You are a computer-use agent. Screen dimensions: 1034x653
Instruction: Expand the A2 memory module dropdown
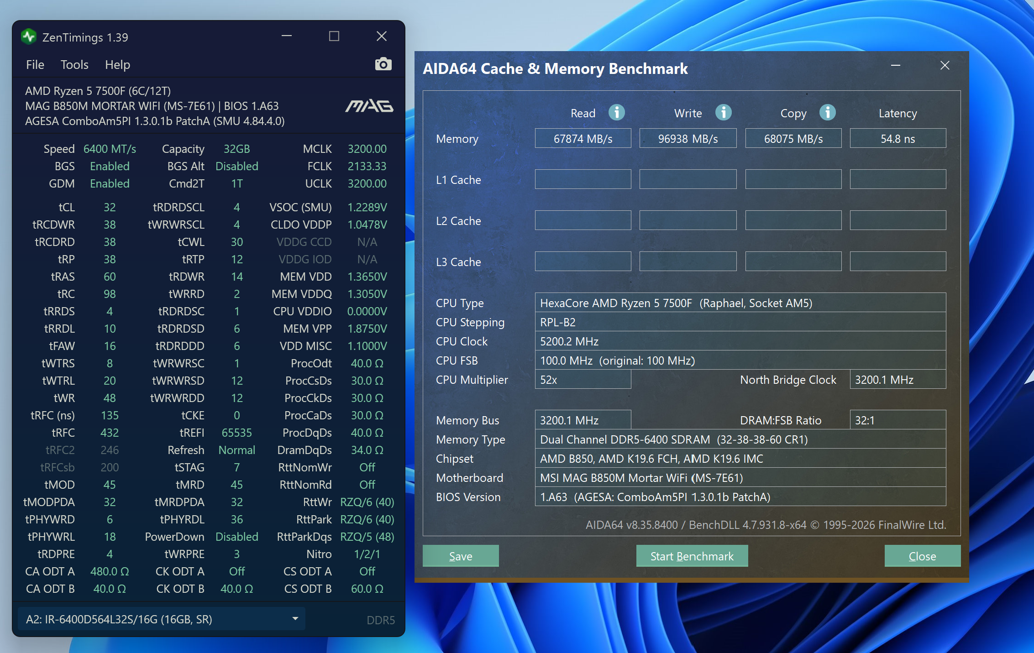click(x=161, y=619)
